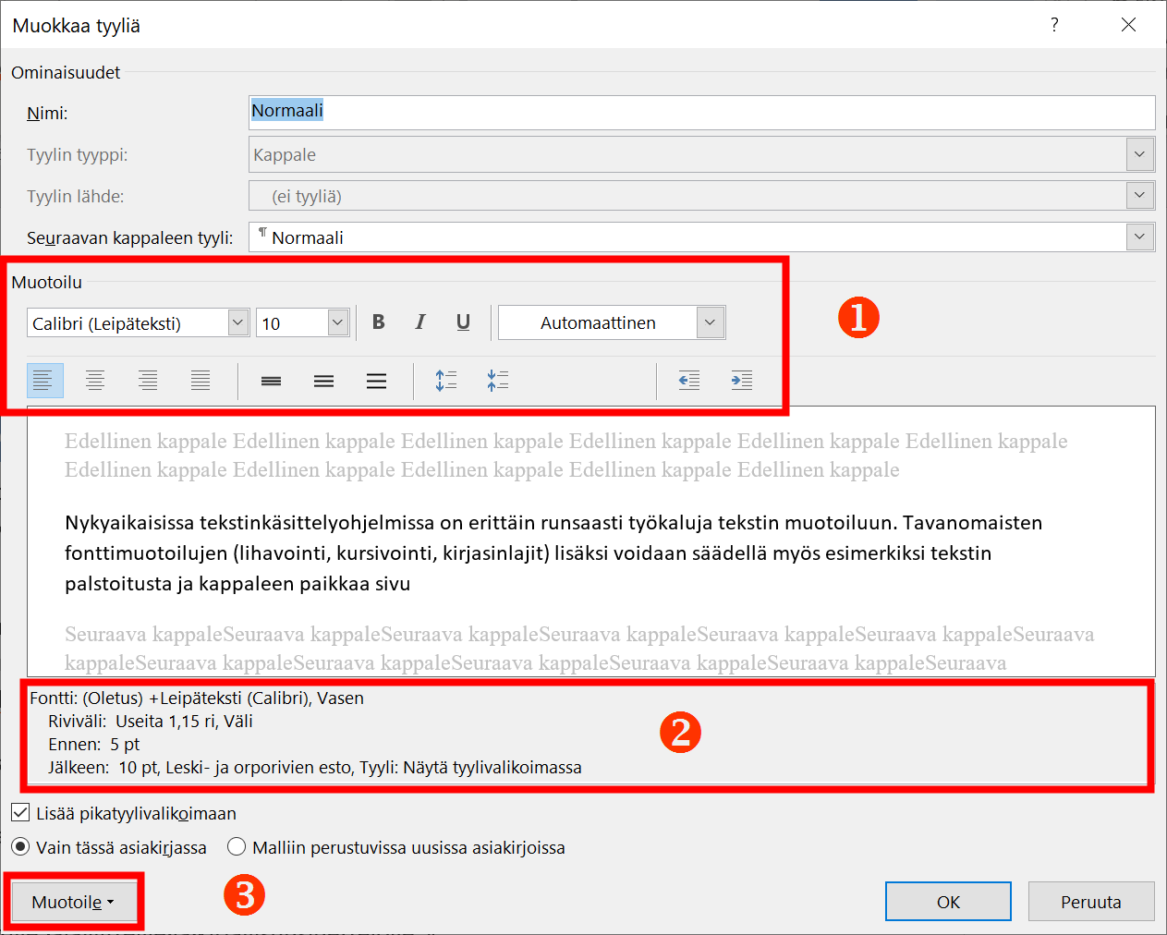Cancel with the Peruuta button
This screenshot has height=935, width=1167.
click(1091, 902)
